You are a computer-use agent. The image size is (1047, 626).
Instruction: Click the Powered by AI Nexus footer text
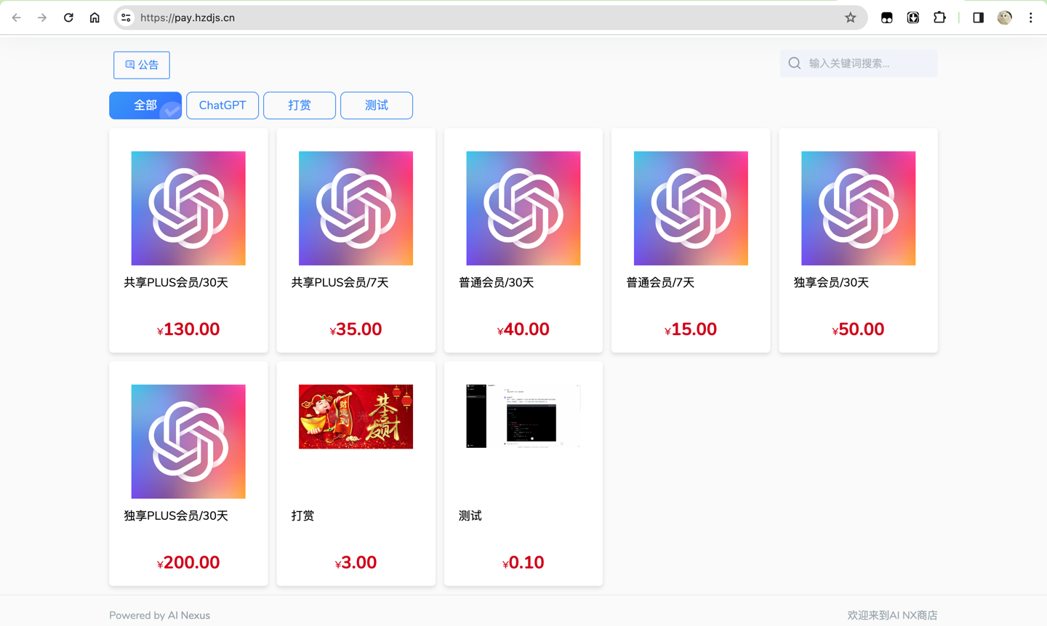coord(159,615)
